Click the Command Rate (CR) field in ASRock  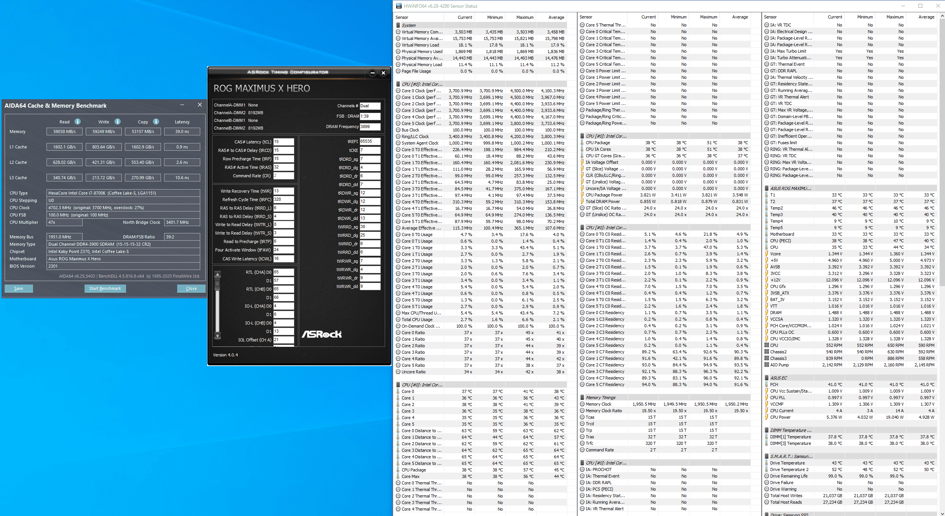pyautogui.click(x=284, y=176)
